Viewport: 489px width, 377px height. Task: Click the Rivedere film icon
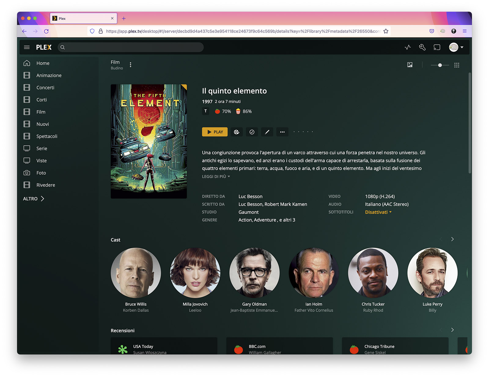tap(27, 185)
